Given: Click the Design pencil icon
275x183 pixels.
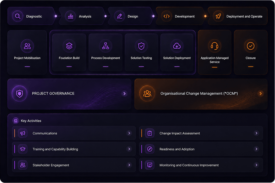Looking at the screenshot, I should pyautogui.click(x=120, y=16).
